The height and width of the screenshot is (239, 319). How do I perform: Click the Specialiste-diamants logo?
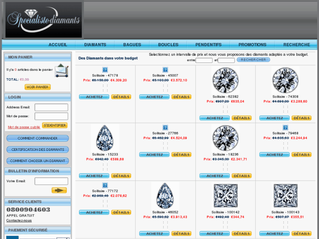[43, 20]
